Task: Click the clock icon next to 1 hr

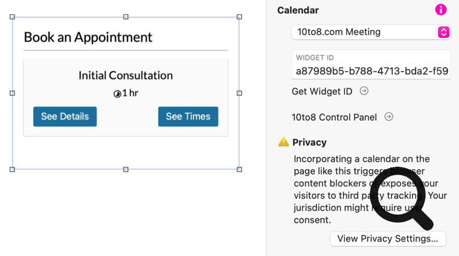Action: click(x=118, y=94)
